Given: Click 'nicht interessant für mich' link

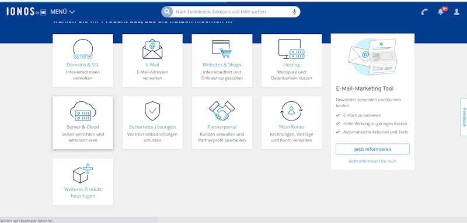Looking at the screenshot, I should pos(372,161).
